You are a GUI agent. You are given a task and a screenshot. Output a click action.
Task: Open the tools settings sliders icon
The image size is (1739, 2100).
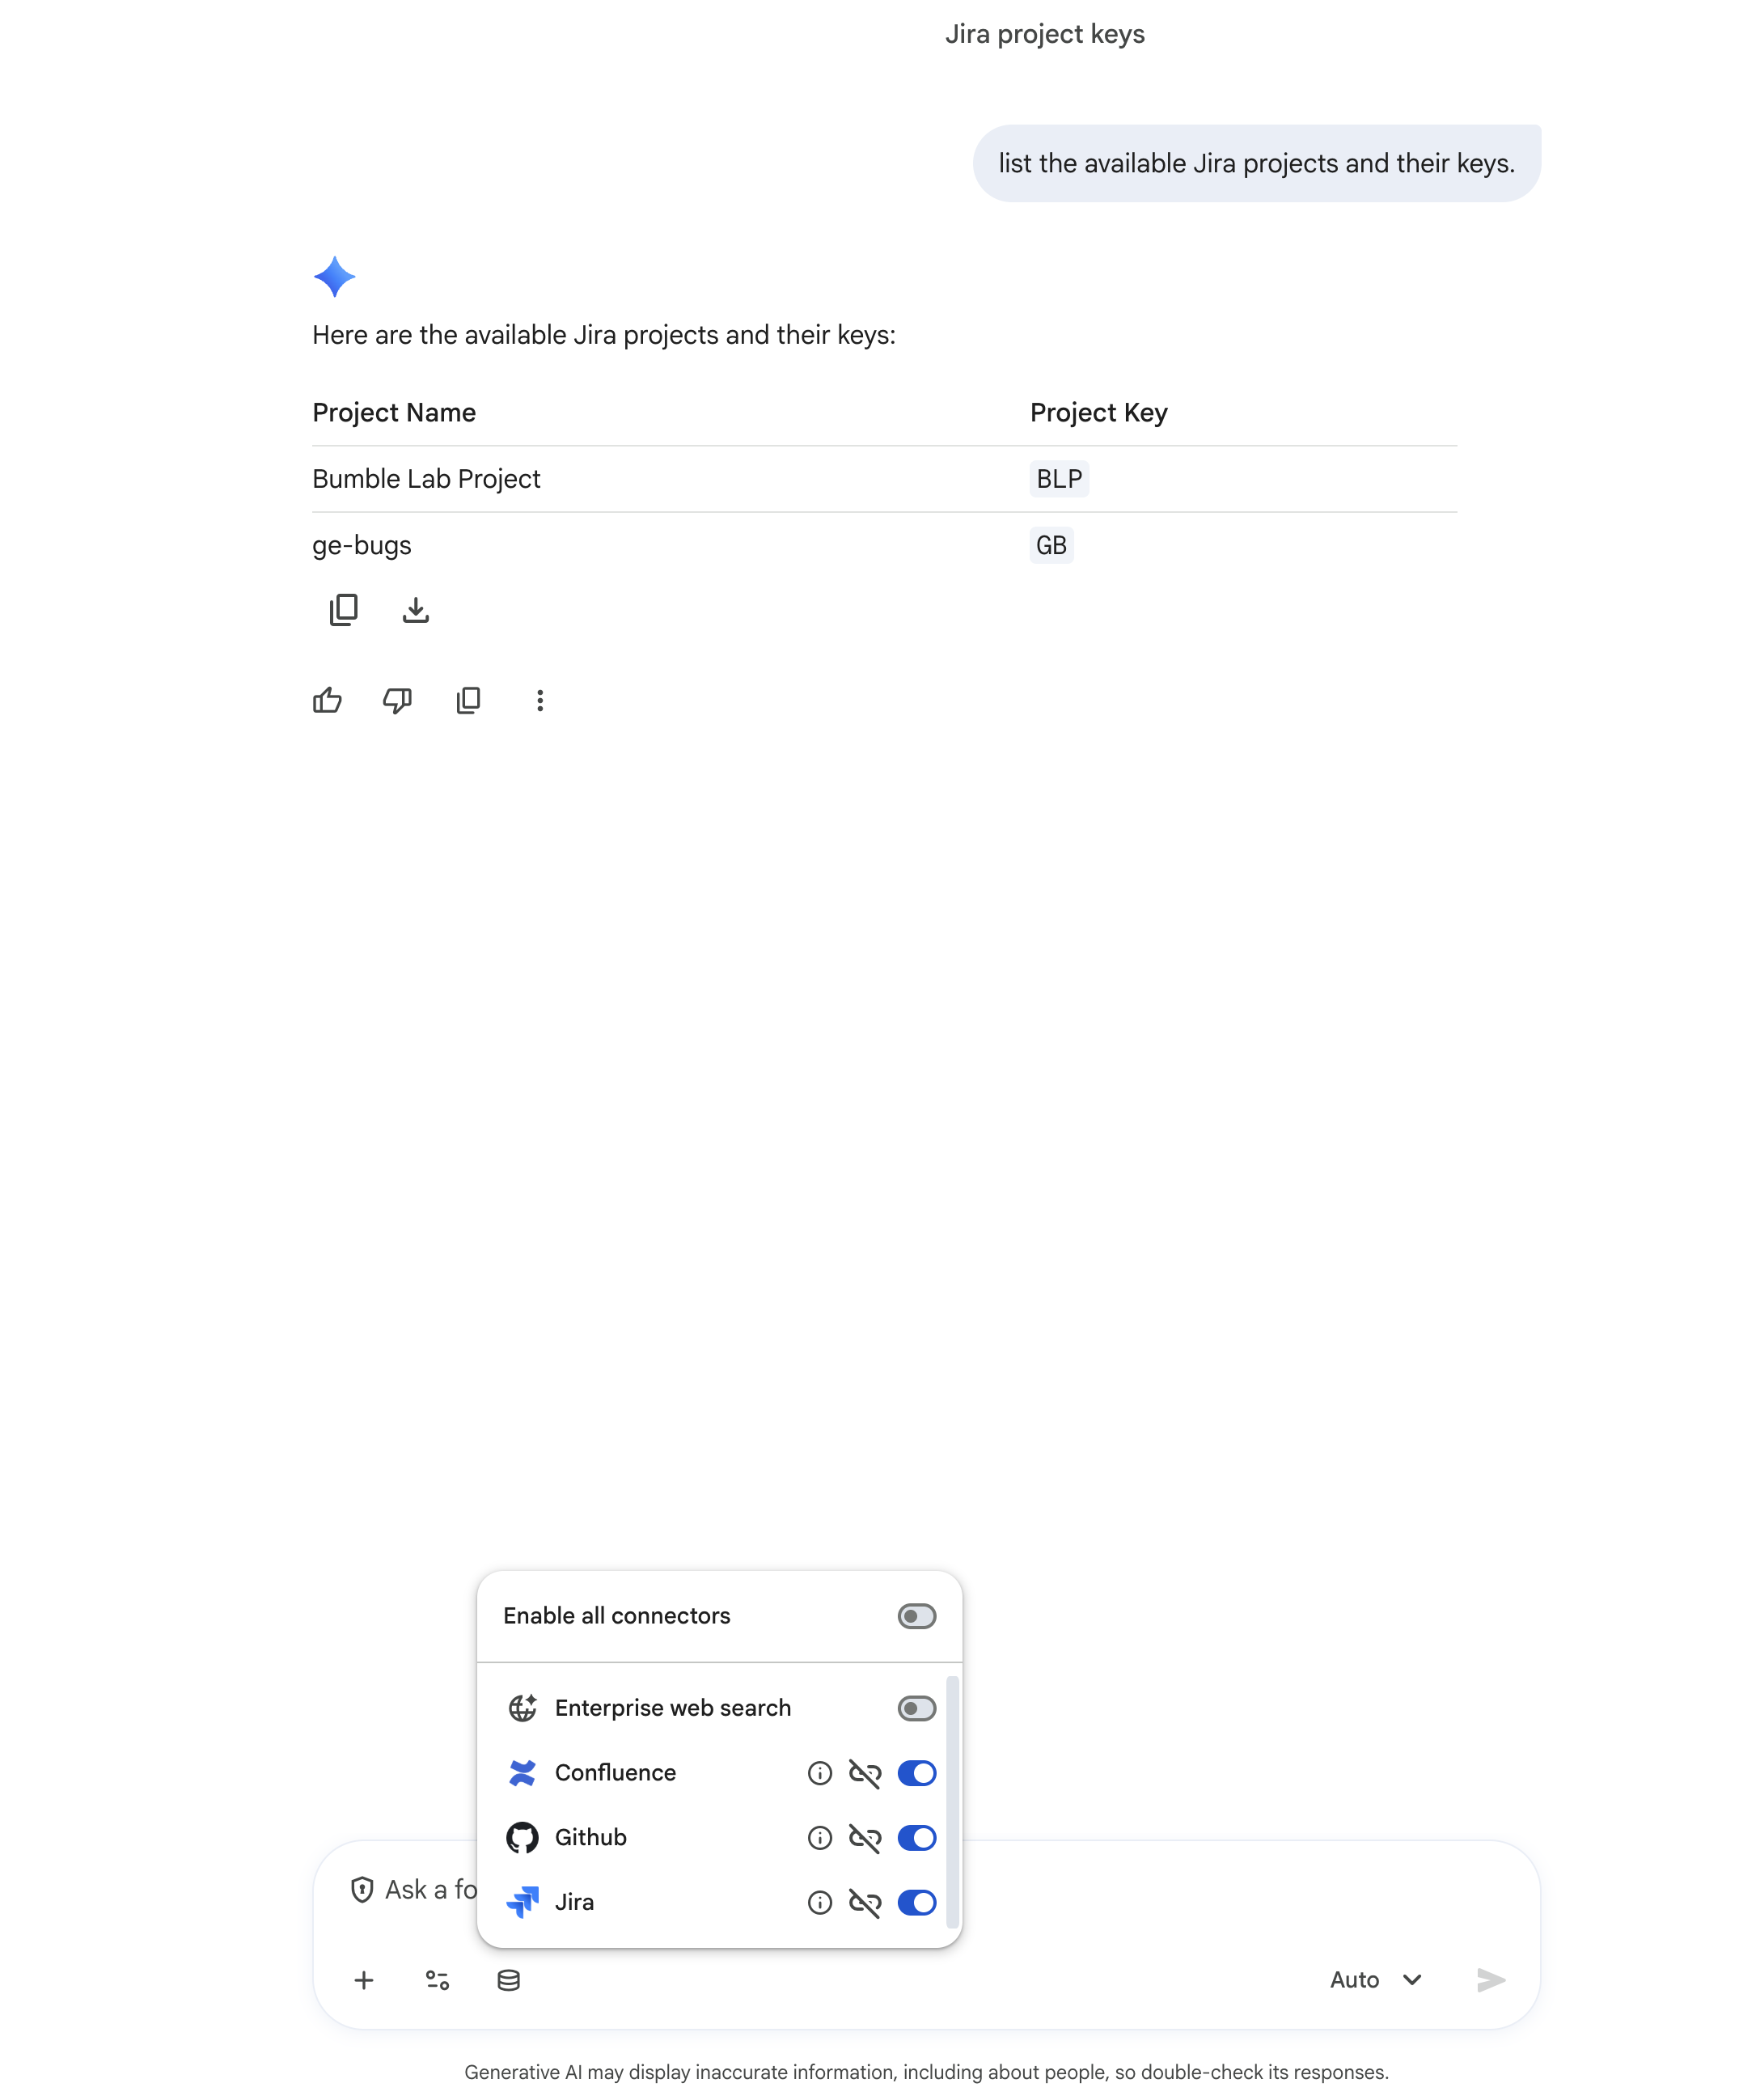click(x=437, y=1980)
